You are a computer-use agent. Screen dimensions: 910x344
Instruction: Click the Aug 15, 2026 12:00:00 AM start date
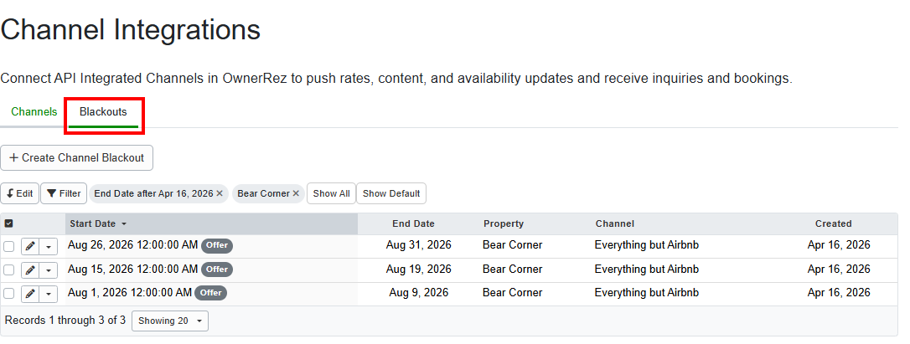click(x=133, y=270)
